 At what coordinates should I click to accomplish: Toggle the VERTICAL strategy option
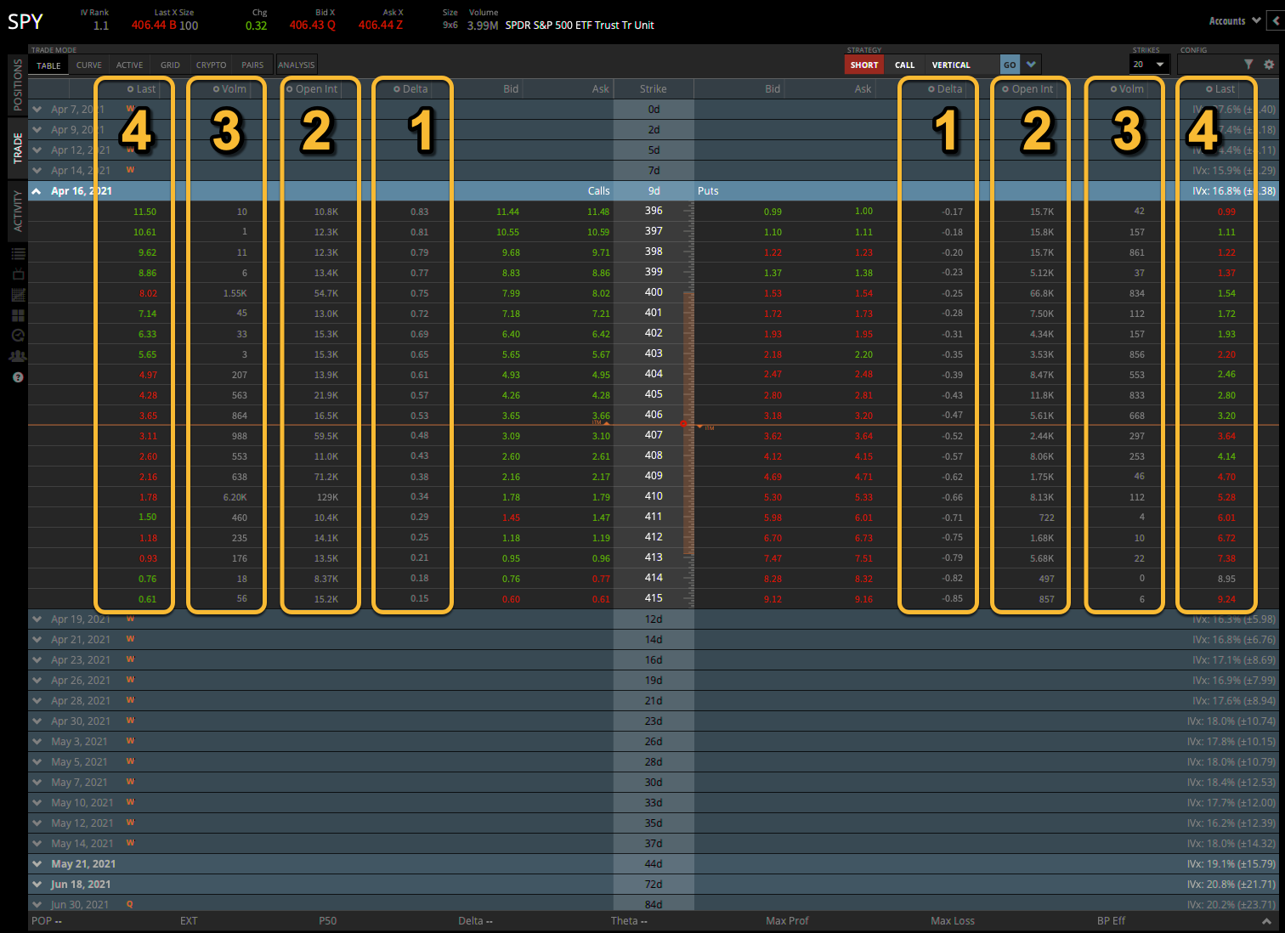click(x=952, y=64)
